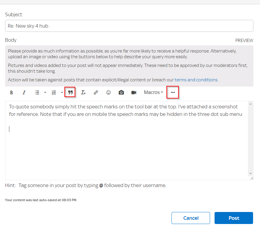The image size is (260, 227).
Task: Submit the reply with the Post button
Action: coord(234,218)
